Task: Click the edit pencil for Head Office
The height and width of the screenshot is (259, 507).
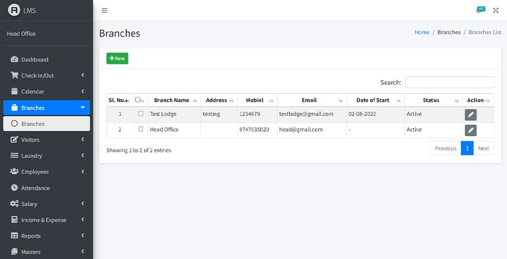Action: point(470,130)
